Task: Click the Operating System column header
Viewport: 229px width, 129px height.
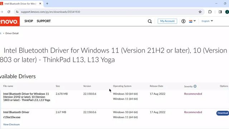Action: (x=122, y=86)
